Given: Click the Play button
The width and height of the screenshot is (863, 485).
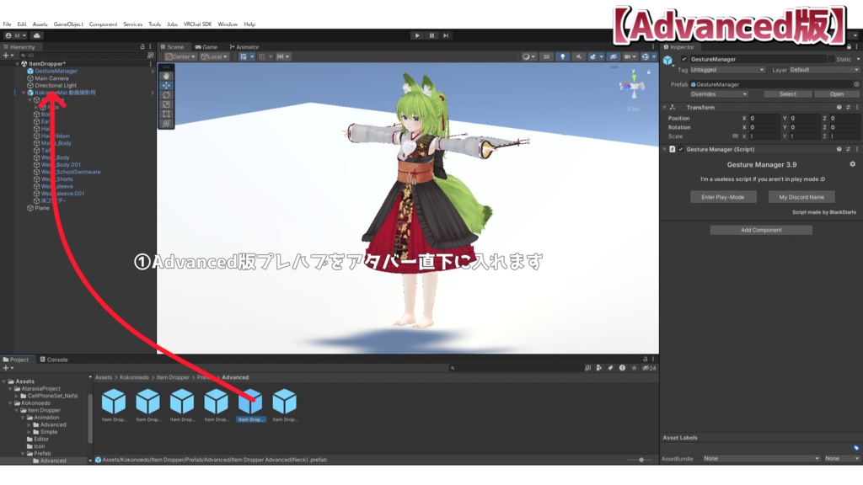Looking at the screenshot, I should click(417, 35).
